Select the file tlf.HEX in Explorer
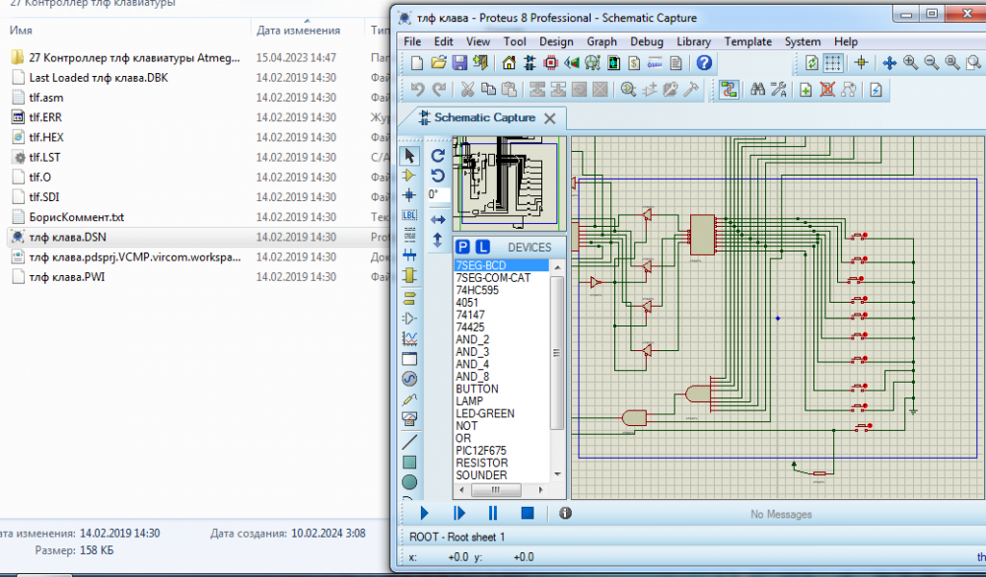This screenshot has height=577, width=986. (46, 137)
